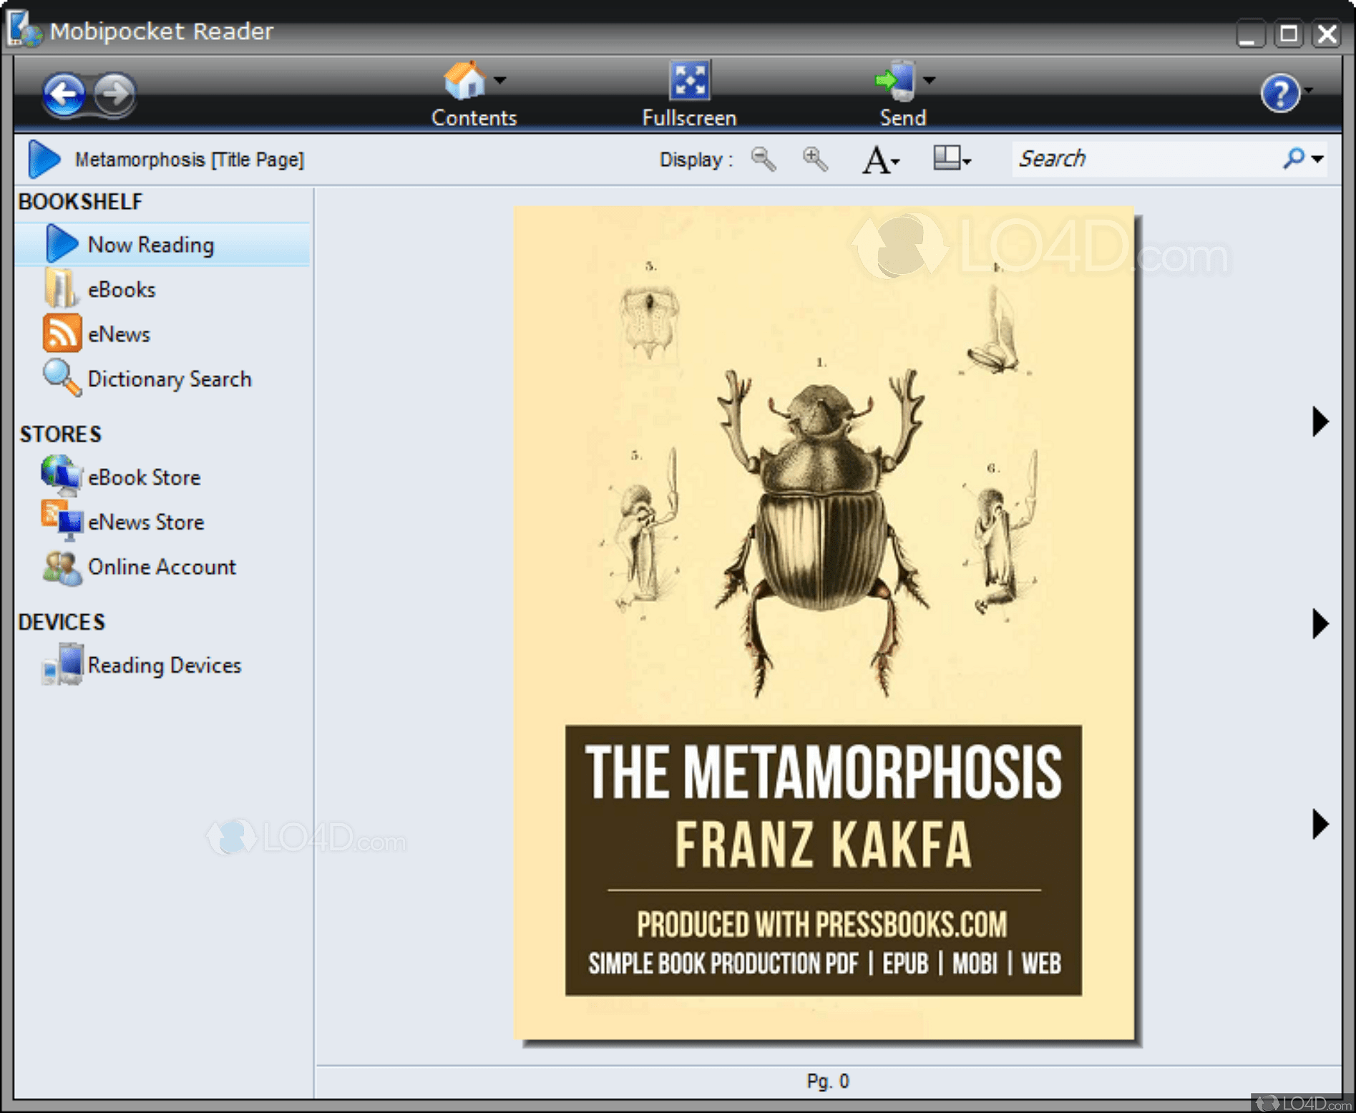Switch to Fullscreen mode
The image size is (1356, 1113).
click(x=689, y=94)
